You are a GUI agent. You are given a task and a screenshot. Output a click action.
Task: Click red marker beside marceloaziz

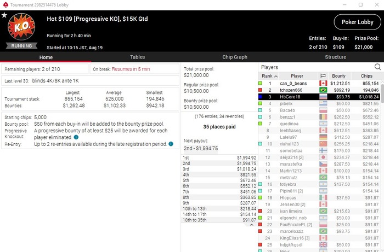(260, 231)
